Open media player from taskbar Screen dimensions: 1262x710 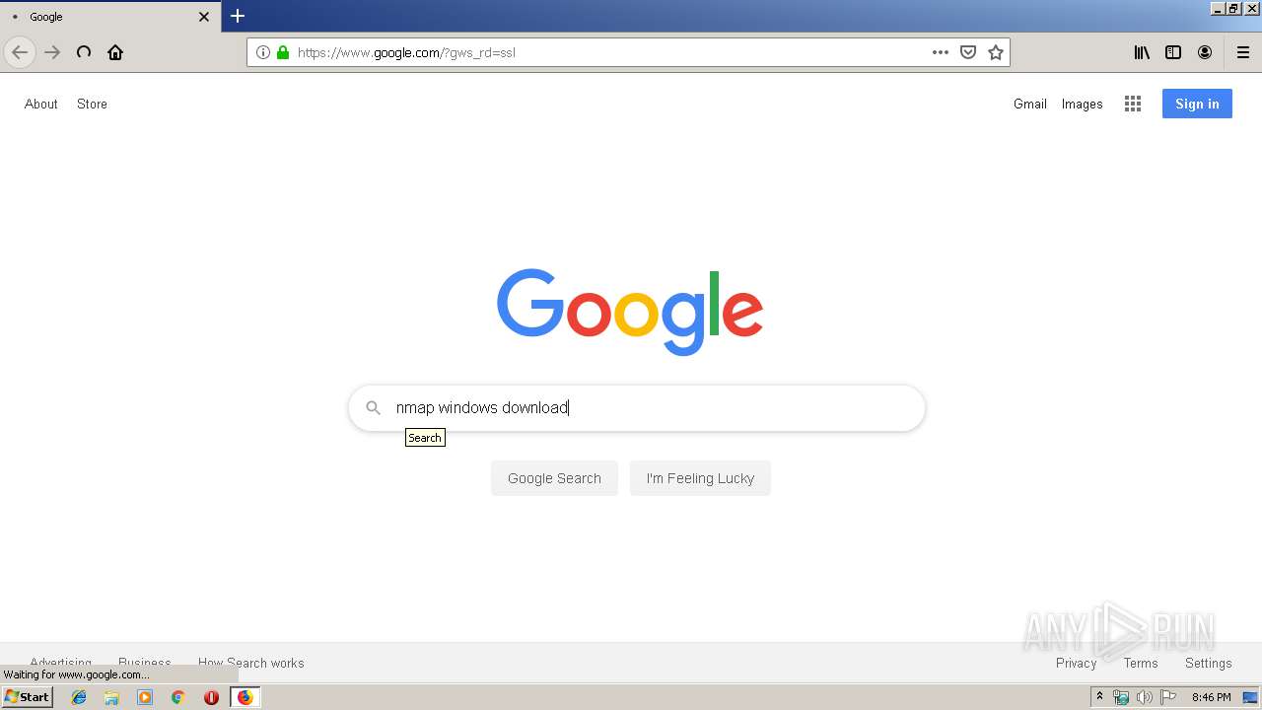(145, 697)
